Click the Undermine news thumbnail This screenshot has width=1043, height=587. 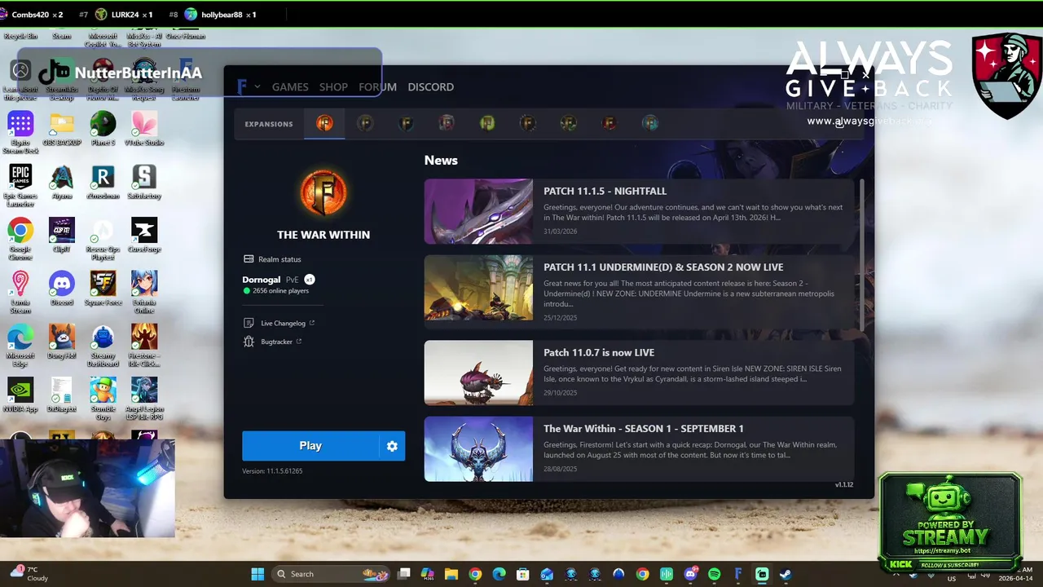478,288
